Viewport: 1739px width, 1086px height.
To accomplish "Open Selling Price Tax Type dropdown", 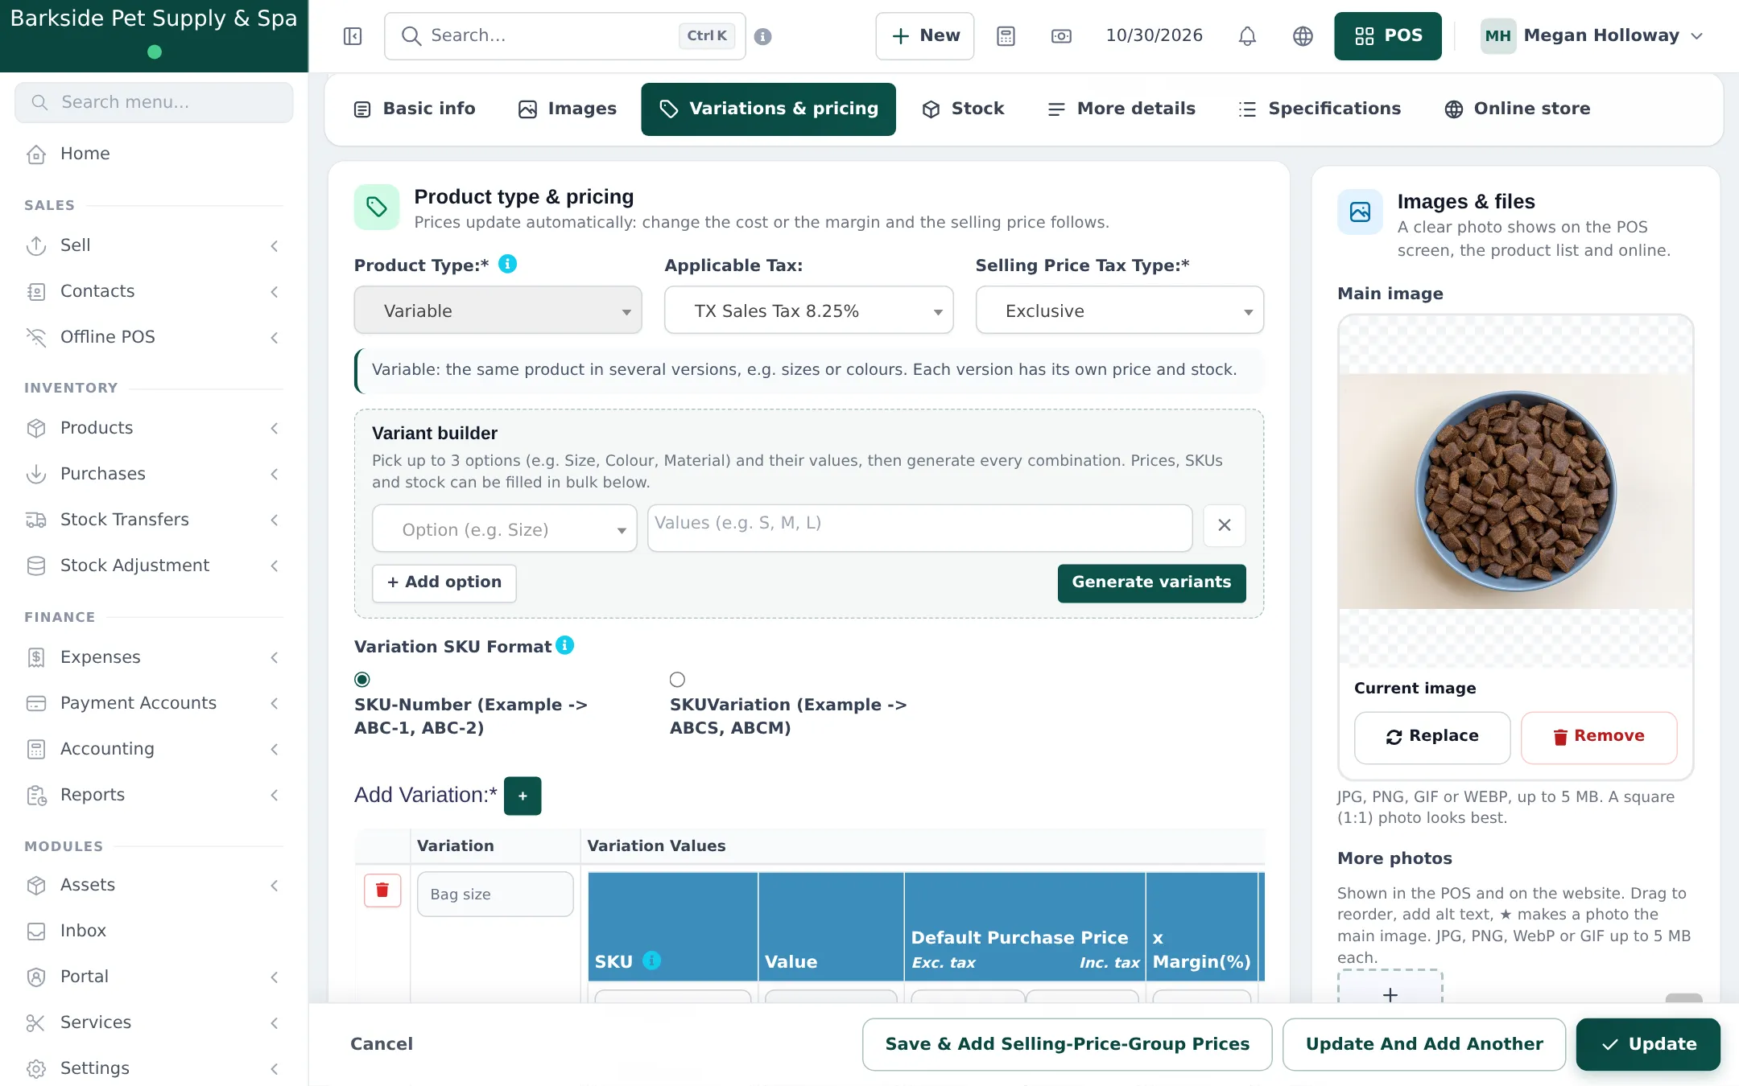I will (1120, 311).
